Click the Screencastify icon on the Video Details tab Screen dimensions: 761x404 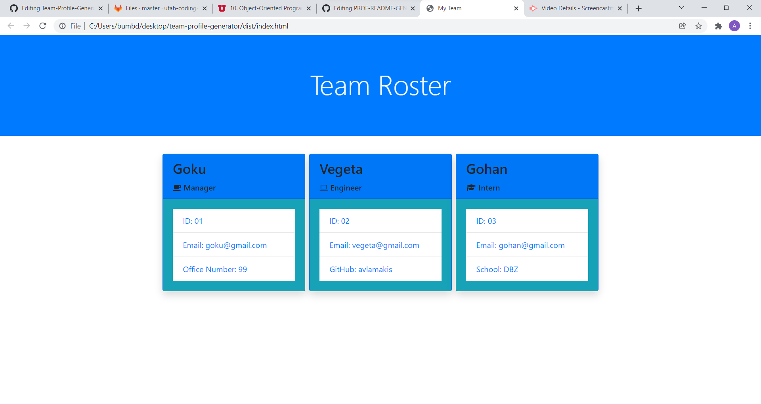pos(534,8)
